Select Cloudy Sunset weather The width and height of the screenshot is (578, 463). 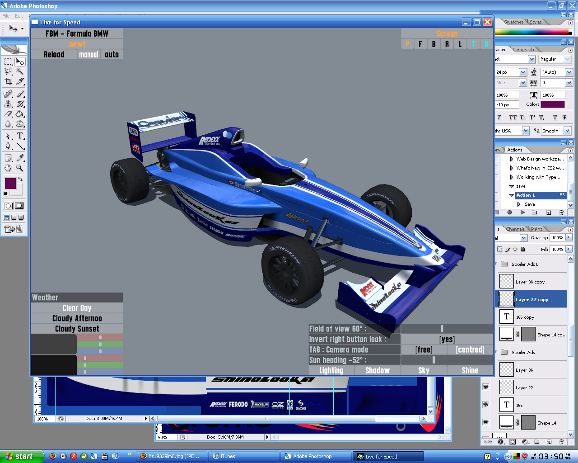pyautogui.click(x=77, y=329)
